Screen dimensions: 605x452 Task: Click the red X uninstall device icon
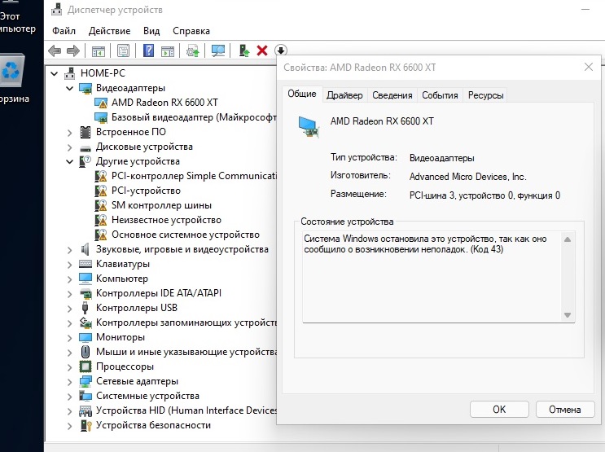coord(262,50)
